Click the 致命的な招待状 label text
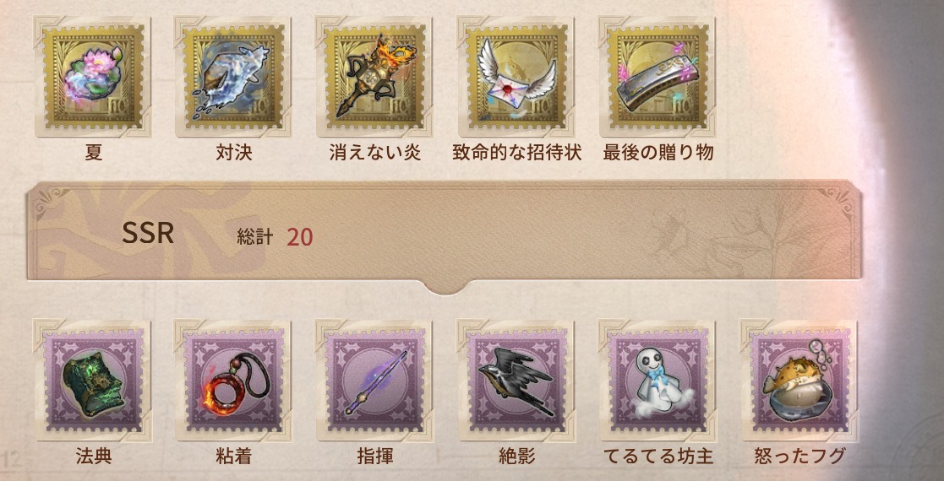The image size is (944, 481). pyautogui.click(x=516, y=153)
